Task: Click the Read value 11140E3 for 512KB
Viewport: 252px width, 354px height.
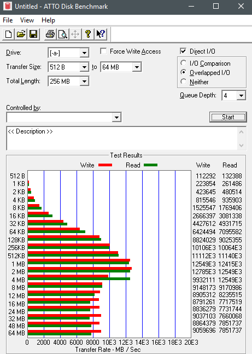Action: pos(230,256)
